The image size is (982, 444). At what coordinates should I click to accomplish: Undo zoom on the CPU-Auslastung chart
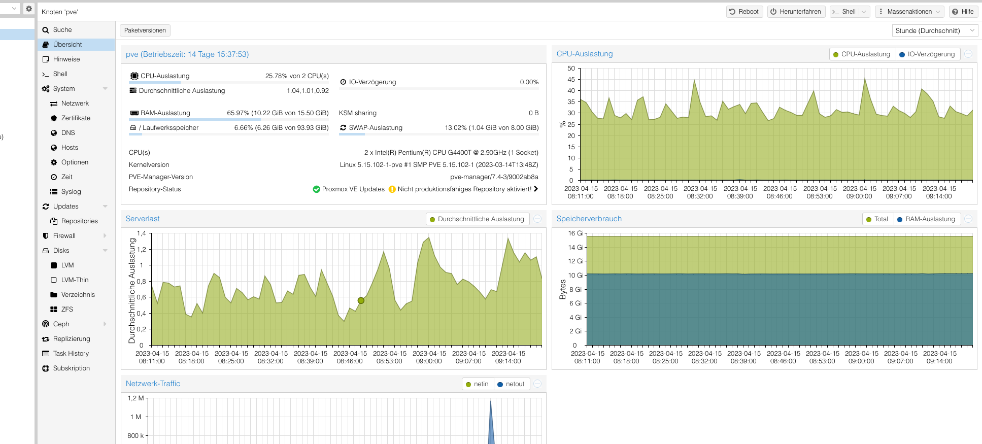pos(968,54)
